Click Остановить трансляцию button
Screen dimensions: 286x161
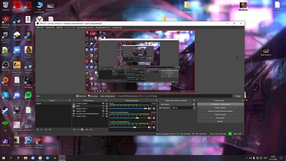click(220, 104)
